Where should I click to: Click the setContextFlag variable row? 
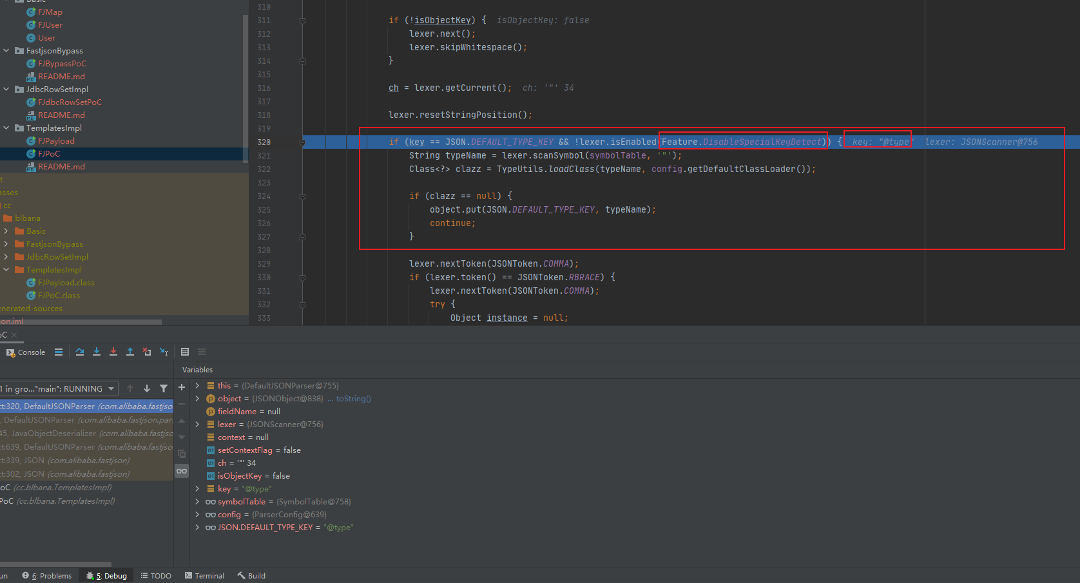(253, 450)
